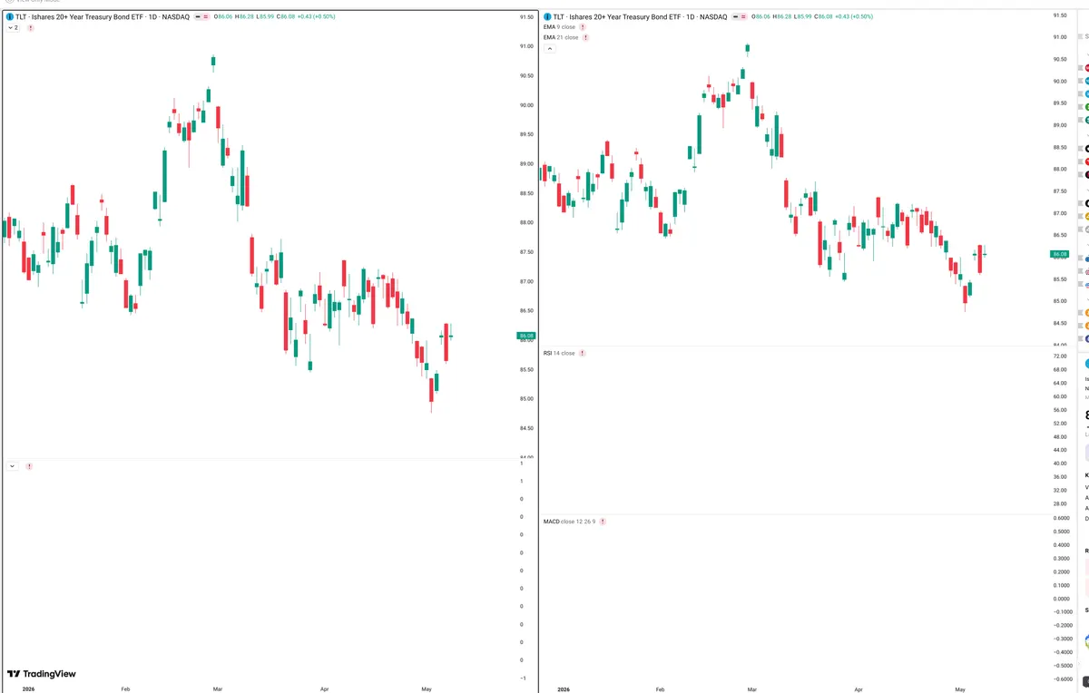Click the error icon in left chart's lower pane
Image resolution: width=1089 pixels, height=693 pixels.
click(29, 466)
